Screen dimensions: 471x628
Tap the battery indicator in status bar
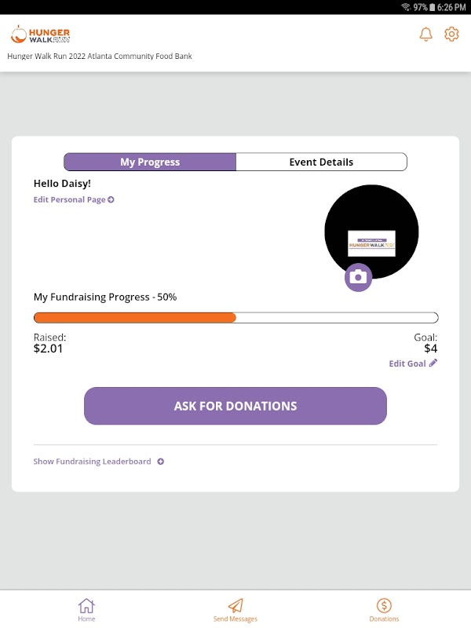tap(434, 7)
